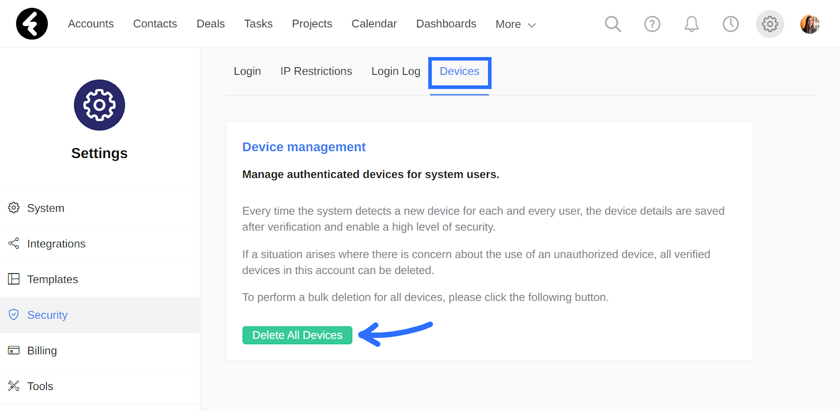Open notifications bell icon
The width and height of the screenshot is (840, 411).
pyautogui.click(x=691, y=24)
